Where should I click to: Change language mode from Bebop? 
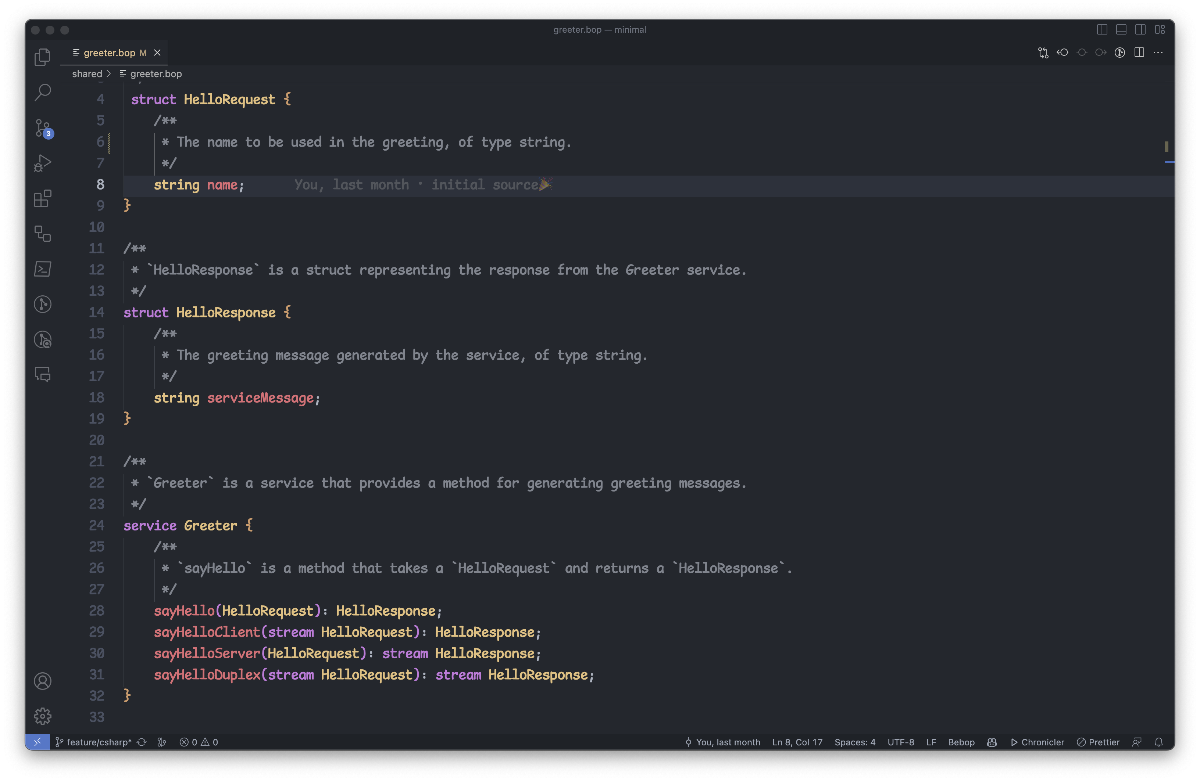[961, 742]
